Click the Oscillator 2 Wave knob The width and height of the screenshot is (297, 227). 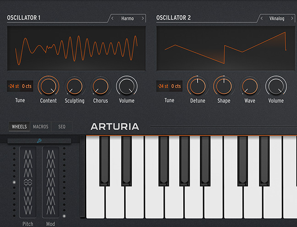[x=250, y=86]
